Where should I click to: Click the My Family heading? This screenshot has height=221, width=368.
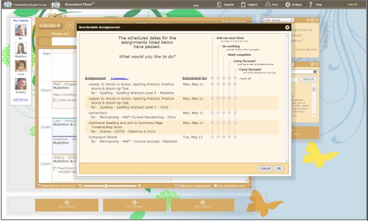click(21, 20)
